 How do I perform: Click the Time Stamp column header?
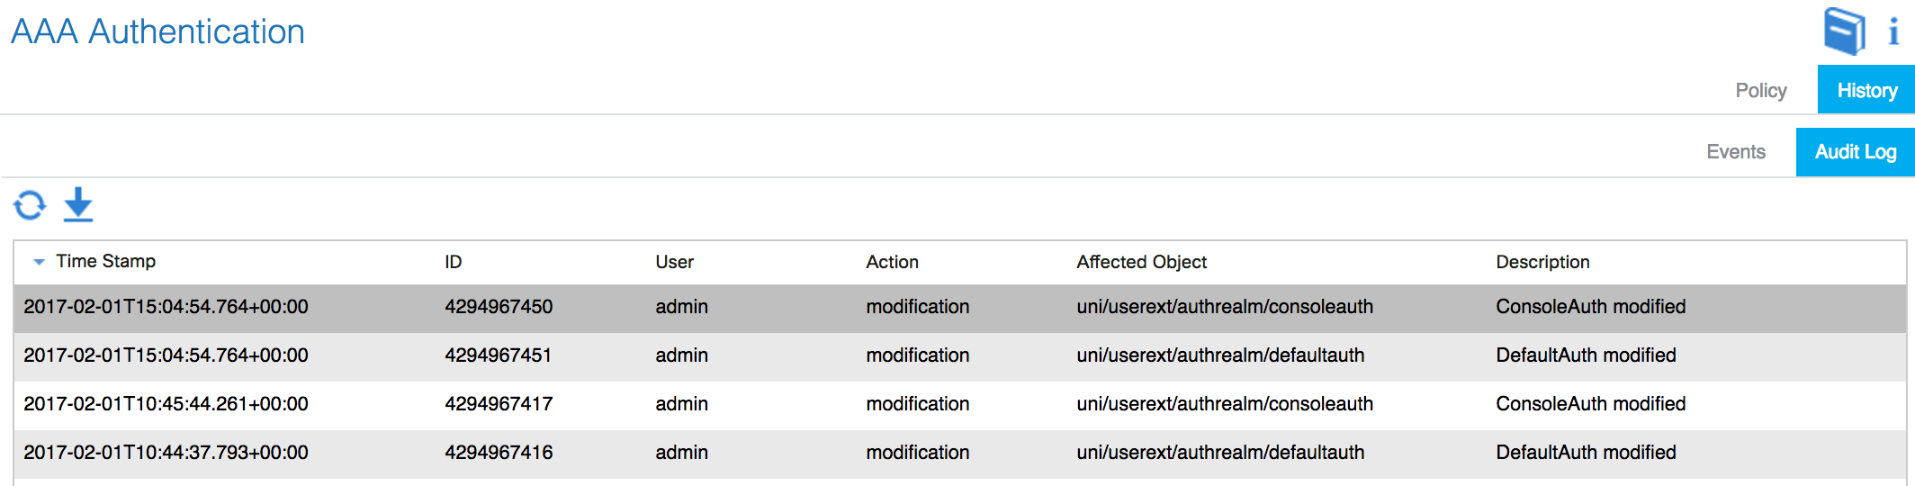point(105,261)
